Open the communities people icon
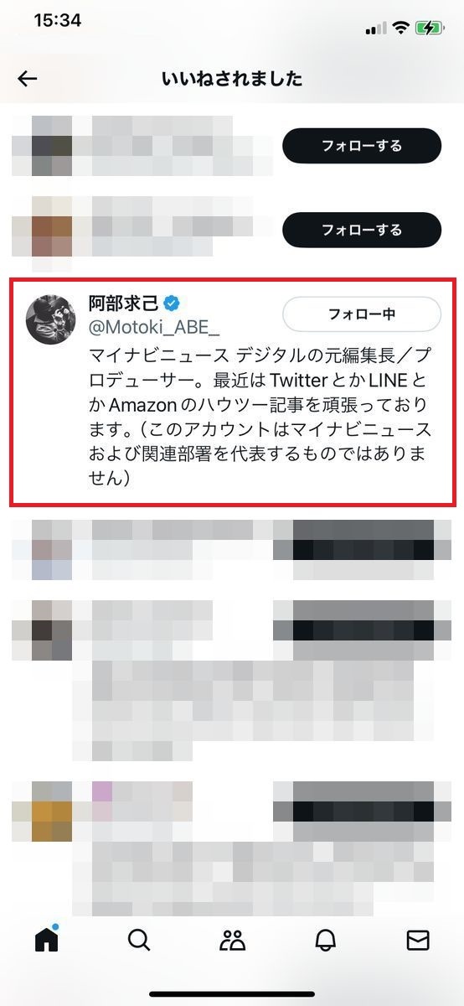The image size is (464, 1006). (232, 941)
